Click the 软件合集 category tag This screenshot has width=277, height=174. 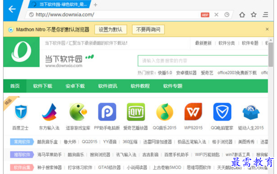22,168
